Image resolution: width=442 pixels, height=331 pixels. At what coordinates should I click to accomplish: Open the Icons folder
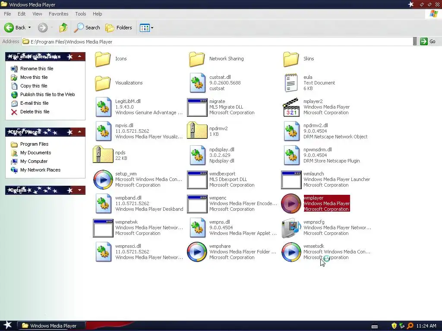[x=103, y=59]
